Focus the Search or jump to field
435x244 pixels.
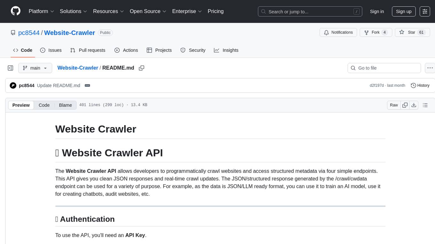(310, 11)
